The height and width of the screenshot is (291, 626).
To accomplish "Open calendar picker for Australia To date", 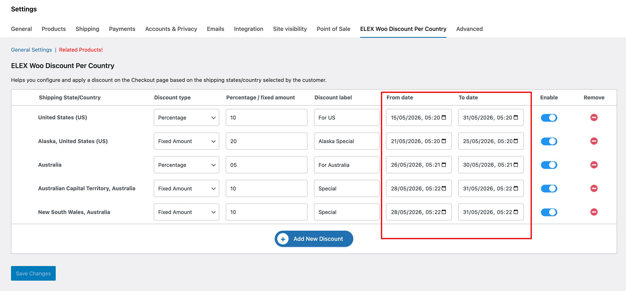I will pos(516,164).
